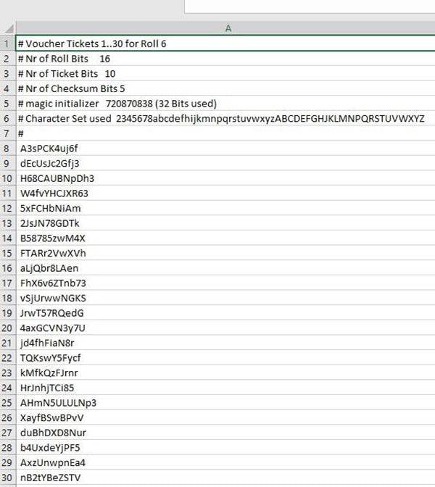Select the 'Nr of Roll Bits 16' cell
Image resolution: width=435 pixels, height=487 pixels.
65,59
